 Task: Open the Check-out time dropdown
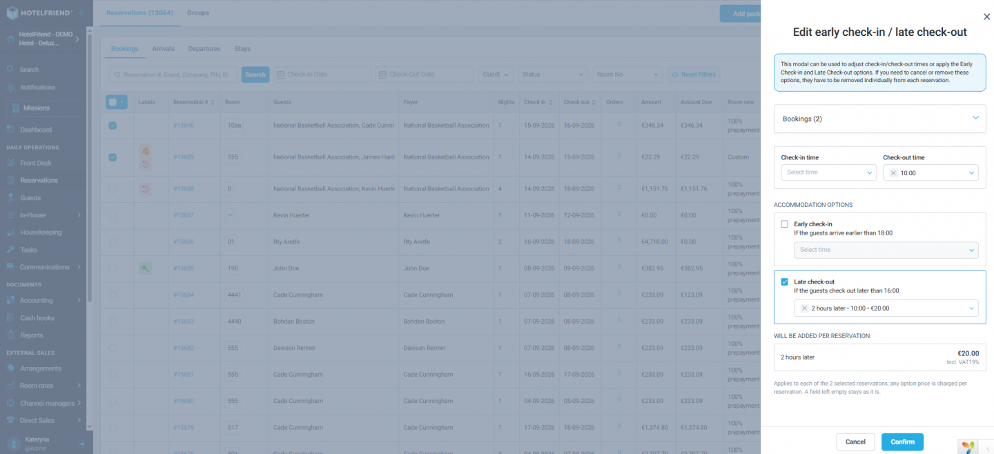[x=930, y=172]
